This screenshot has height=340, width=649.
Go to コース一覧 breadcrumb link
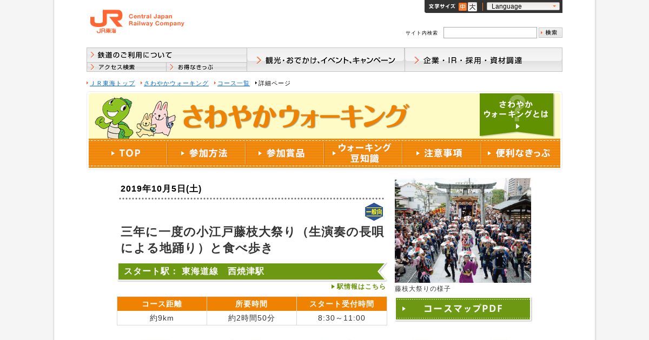(234, 83)
